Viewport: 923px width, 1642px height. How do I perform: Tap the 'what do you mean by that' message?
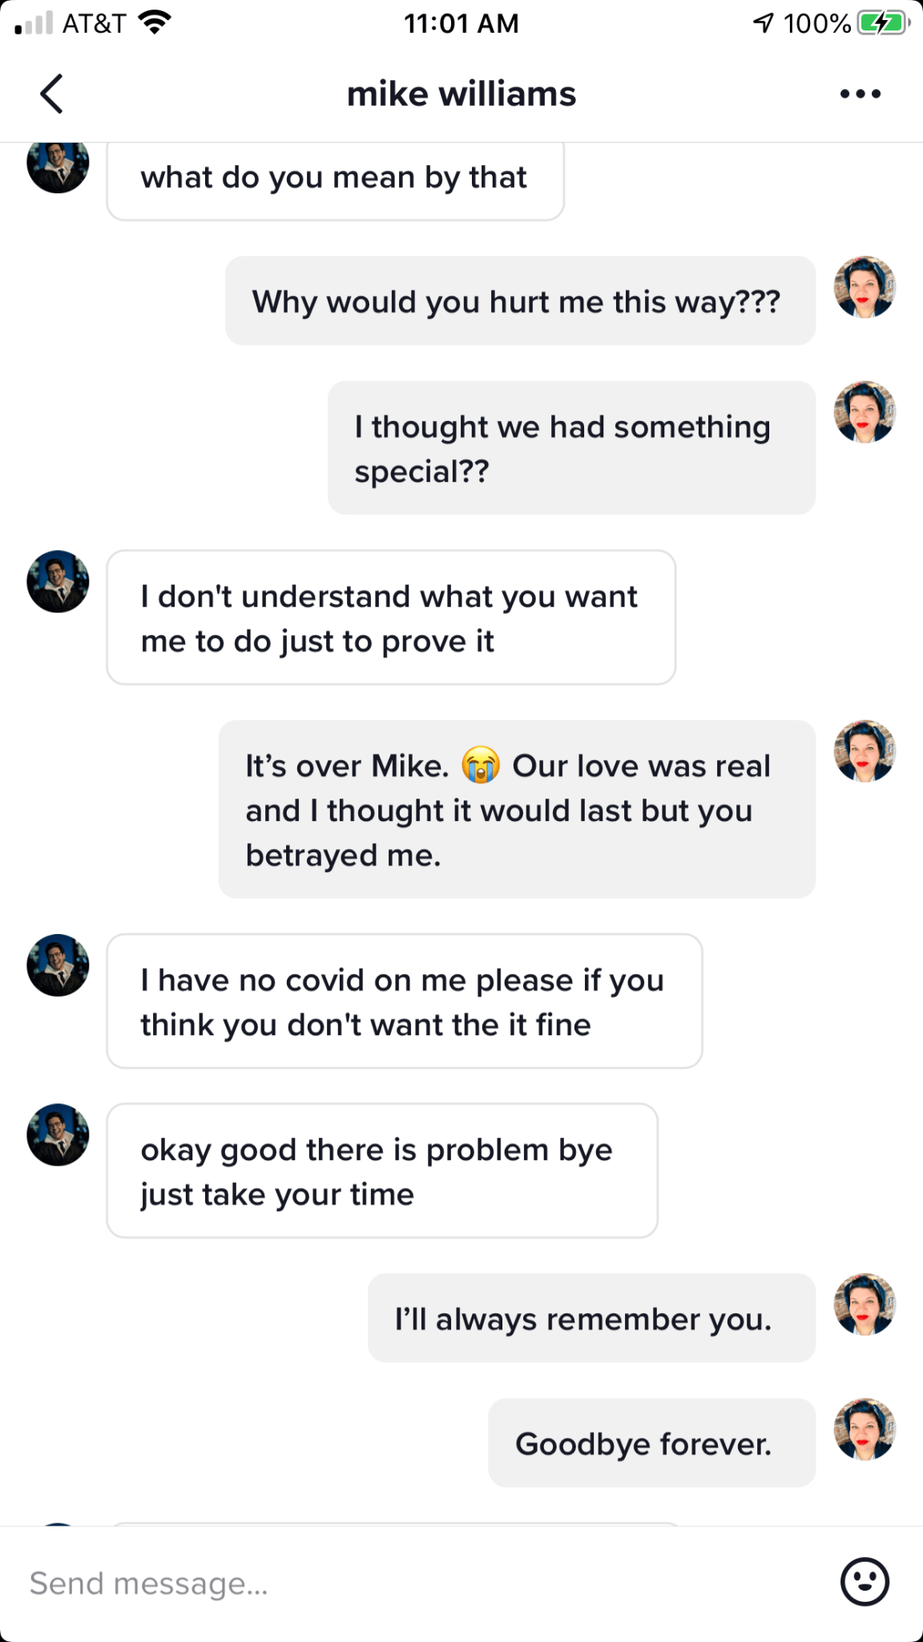coord(335,178)
